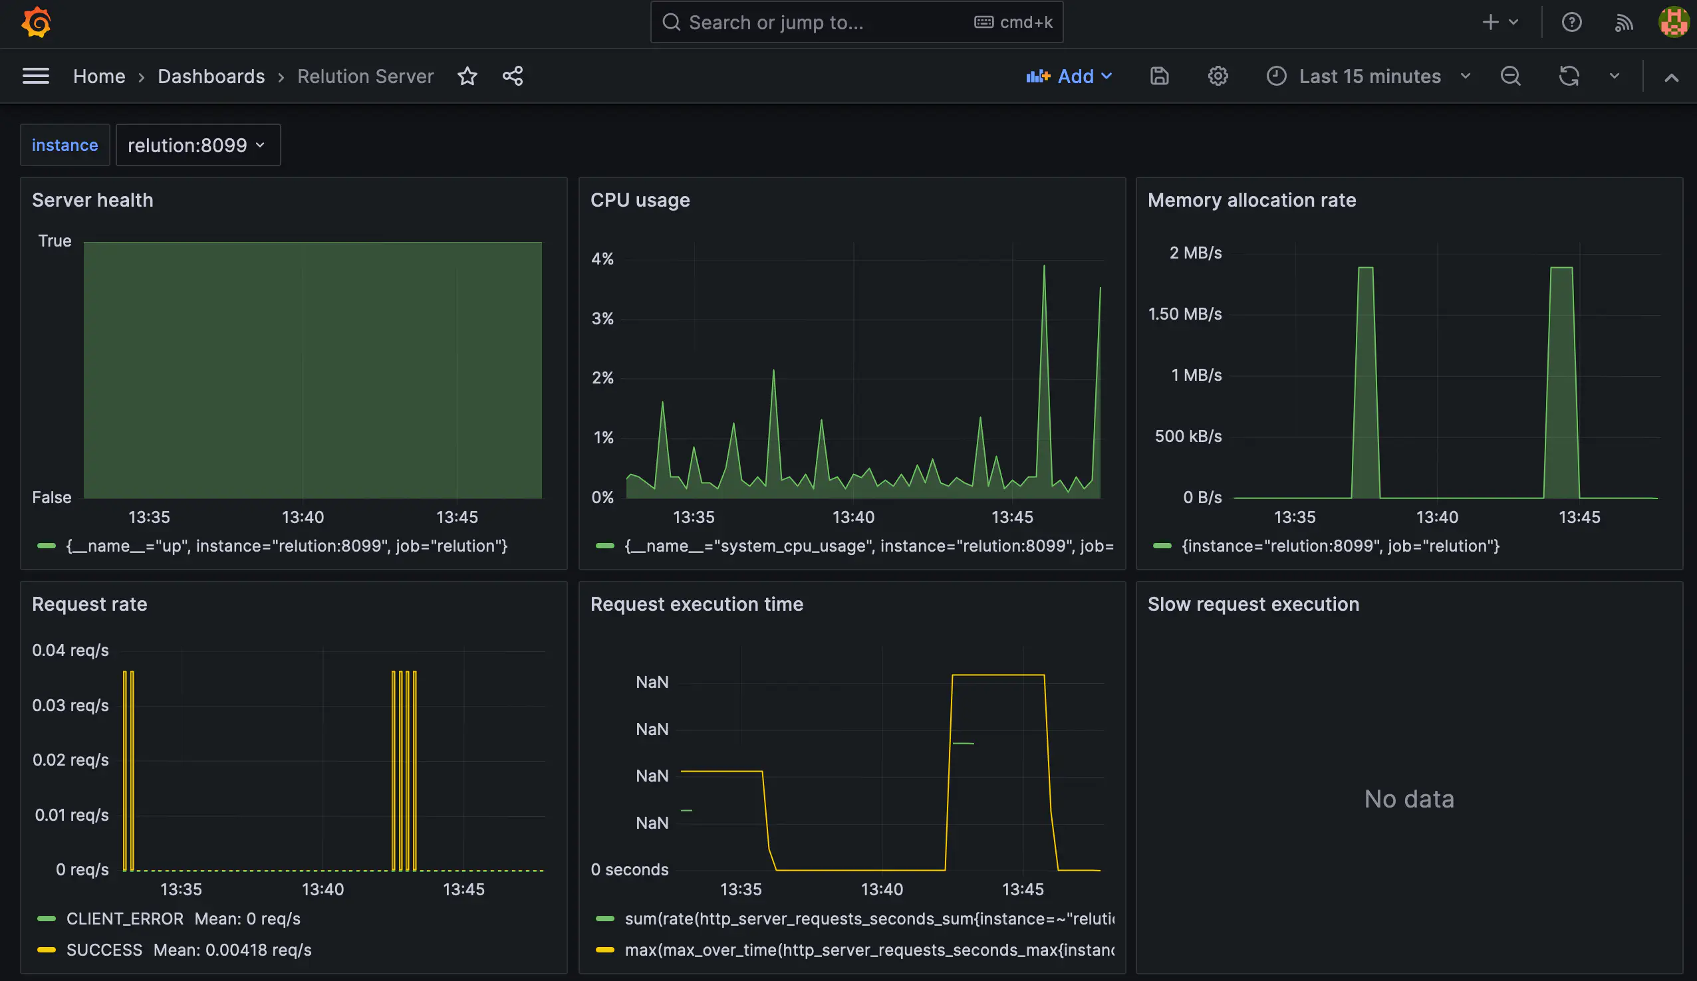Click the Add panel button

[1069, 76]
